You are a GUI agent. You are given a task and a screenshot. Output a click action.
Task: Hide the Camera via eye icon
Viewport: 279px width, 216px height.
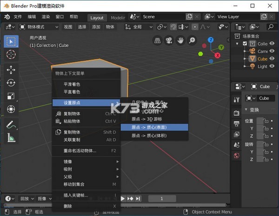[x=272, y=51]
